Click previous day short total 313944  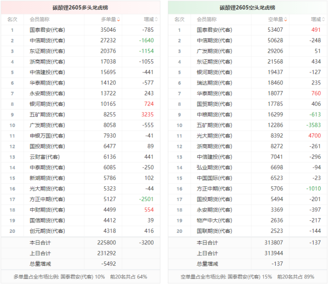coord(274,253)
